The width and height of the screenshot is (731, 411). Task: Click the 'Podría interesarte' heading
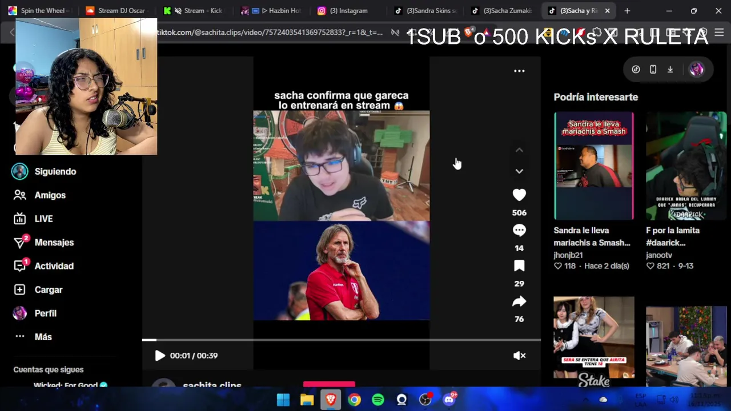tap(596, 97)
